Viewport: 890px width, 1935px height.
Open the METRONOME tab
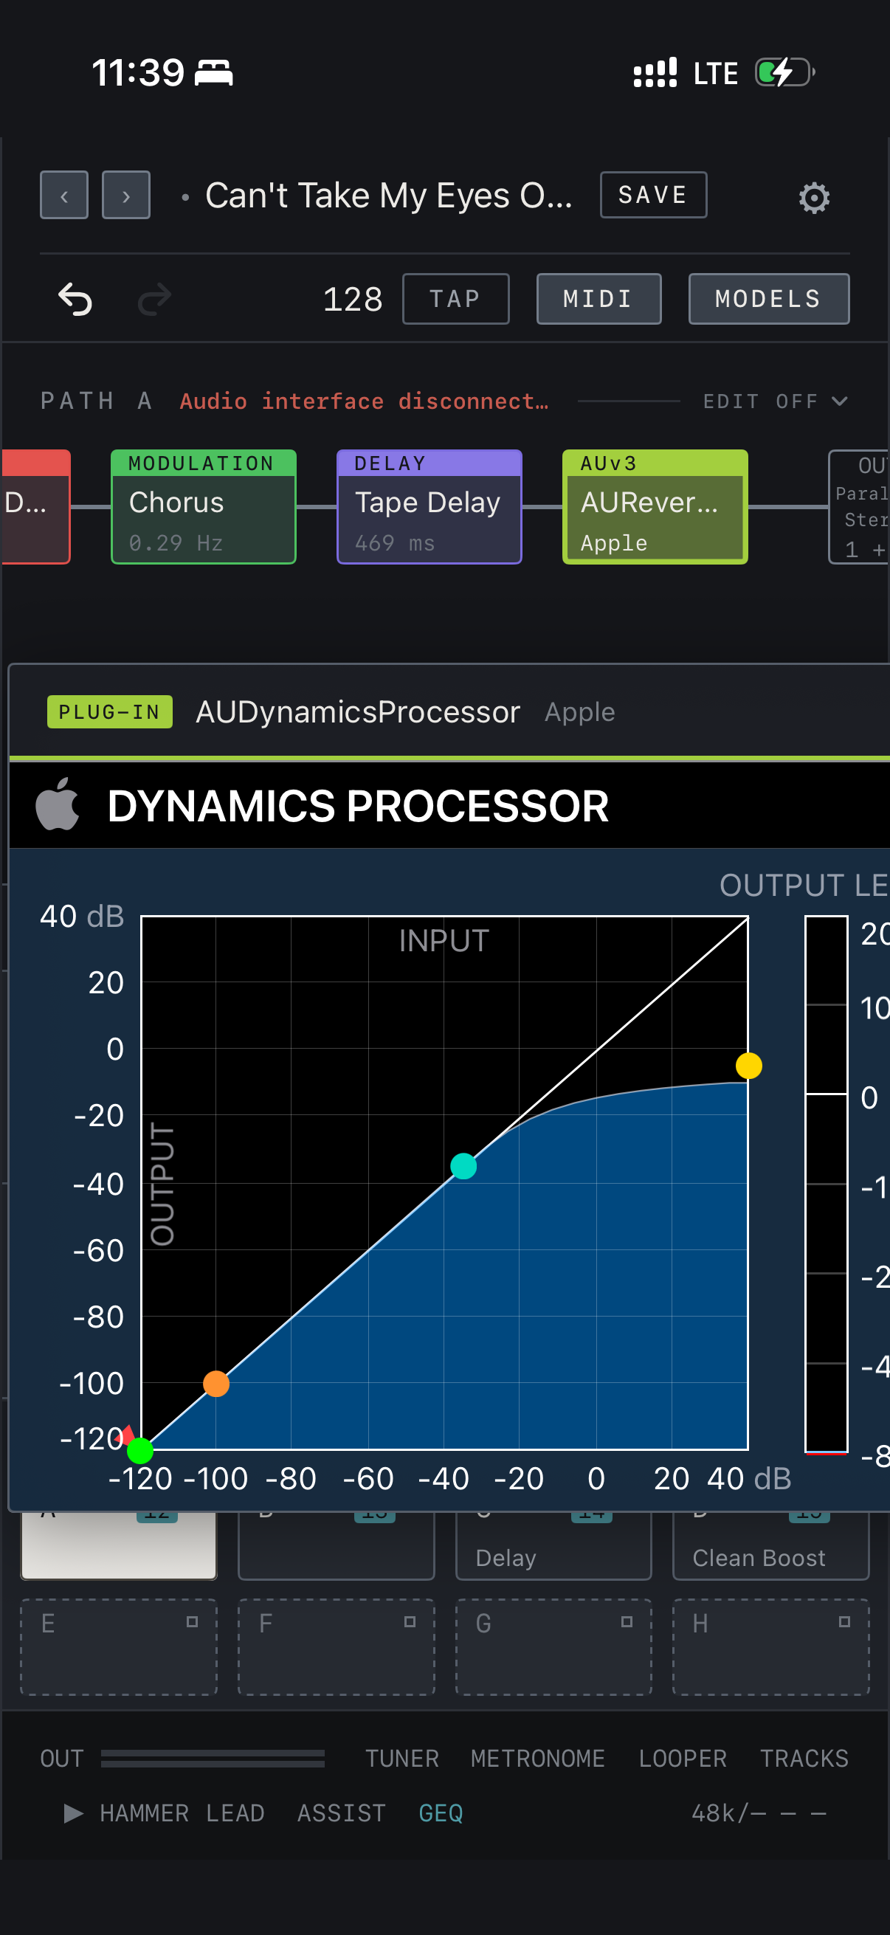coord(538,1759)
